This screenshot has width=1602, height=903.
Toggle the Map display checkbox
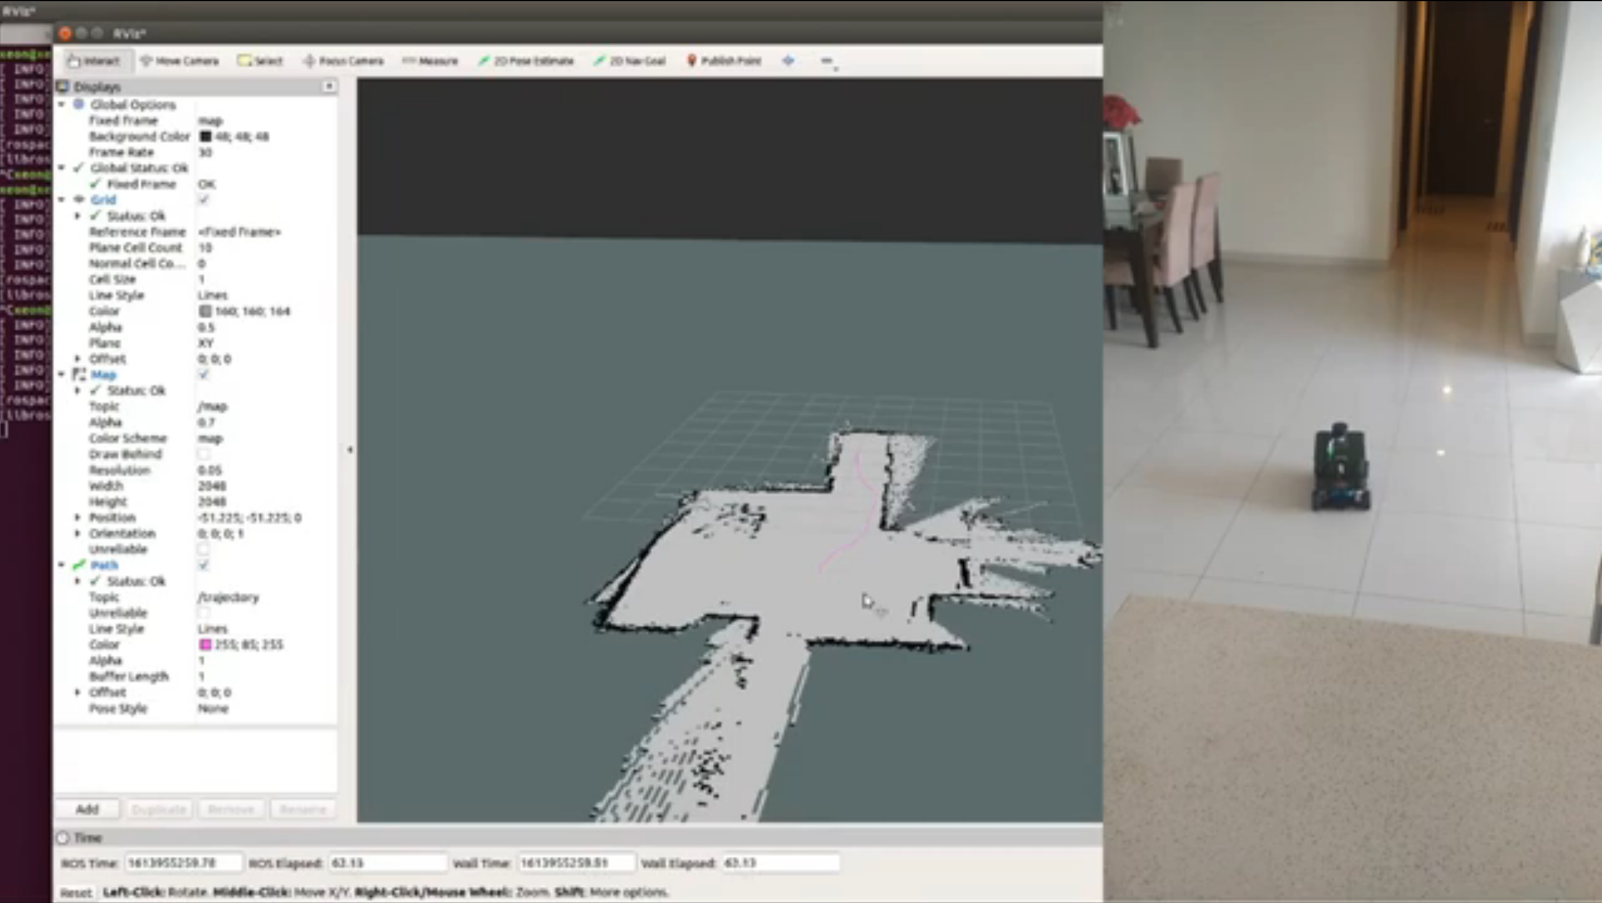coord(203,374)
